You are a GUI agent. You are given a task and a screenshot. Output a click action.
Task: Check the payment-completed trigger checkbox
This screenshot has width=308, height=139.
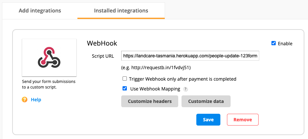point(125,79)
